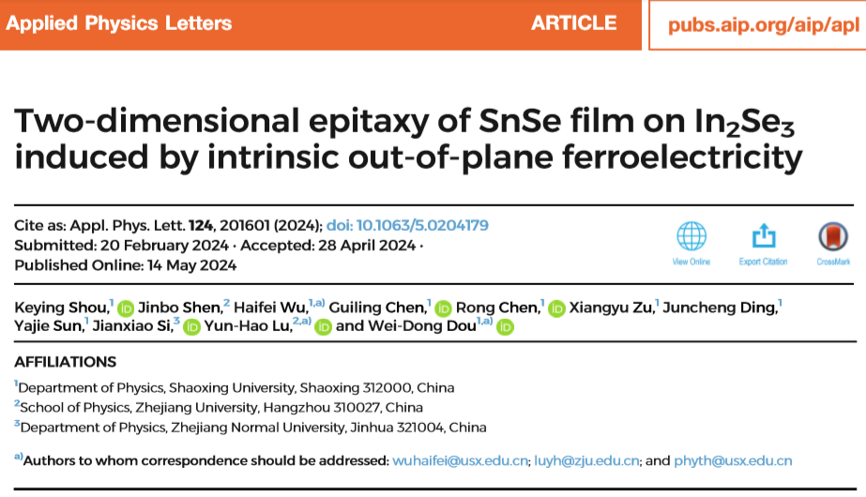Click the ARTICLE label in header

pyautogui.click(x=573, y=23)
